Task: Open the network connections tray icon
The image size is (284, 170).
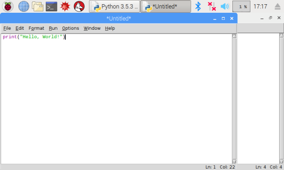Action: [212, 7]
